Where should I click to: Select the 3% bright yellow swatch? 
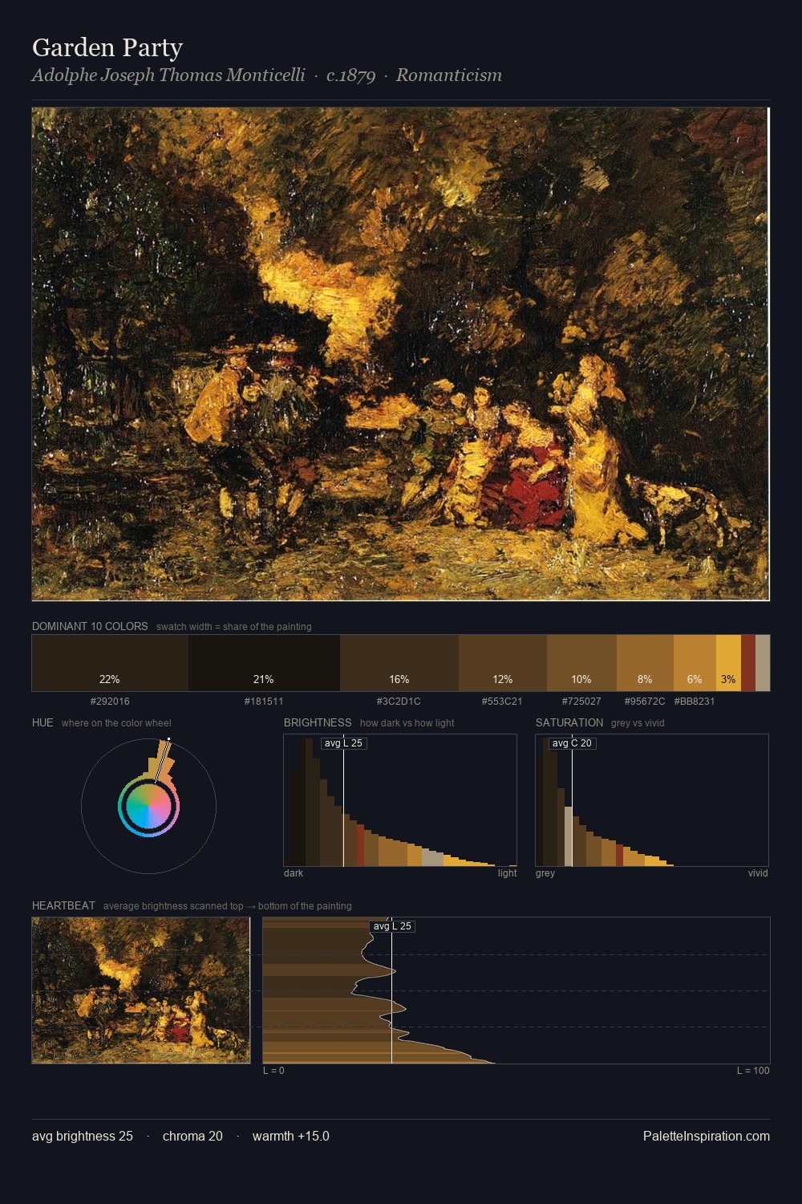coord(728,663)
